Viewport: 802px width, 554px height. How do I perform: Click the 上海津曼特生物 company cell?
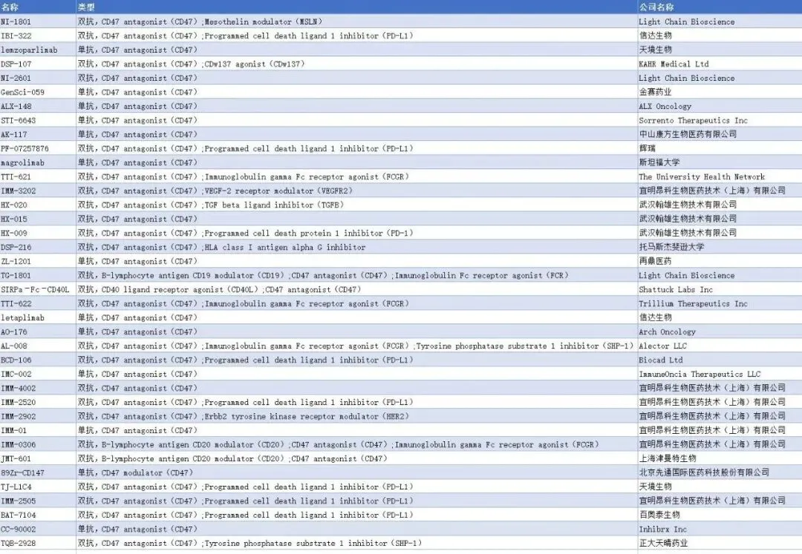point(720,458)
